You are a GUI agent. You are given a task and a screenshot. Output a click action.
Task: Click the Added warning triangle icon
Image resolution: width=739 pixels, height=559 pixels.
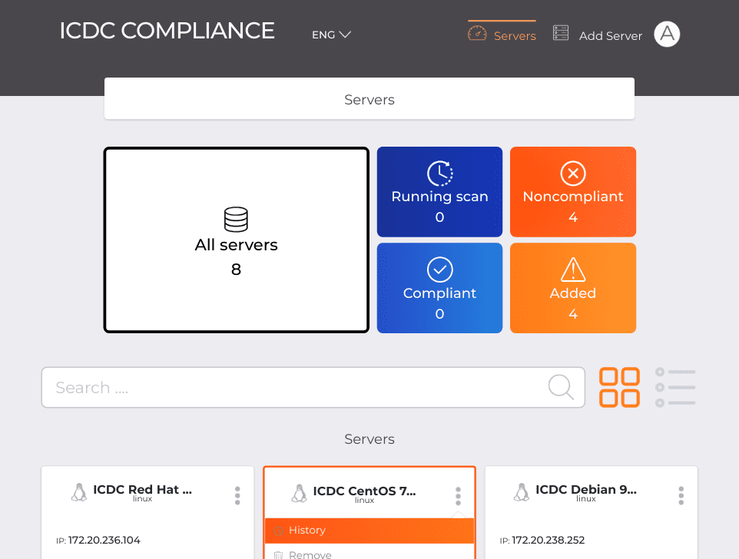click(x=572, y=270)
